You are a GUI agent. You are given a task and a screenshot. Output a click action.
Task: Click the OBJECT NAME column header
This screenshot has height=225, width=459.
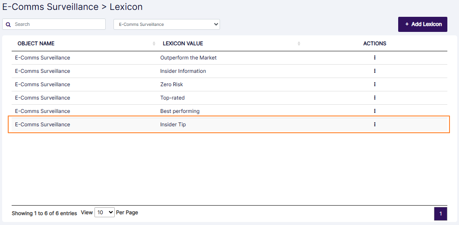(36, 44)
